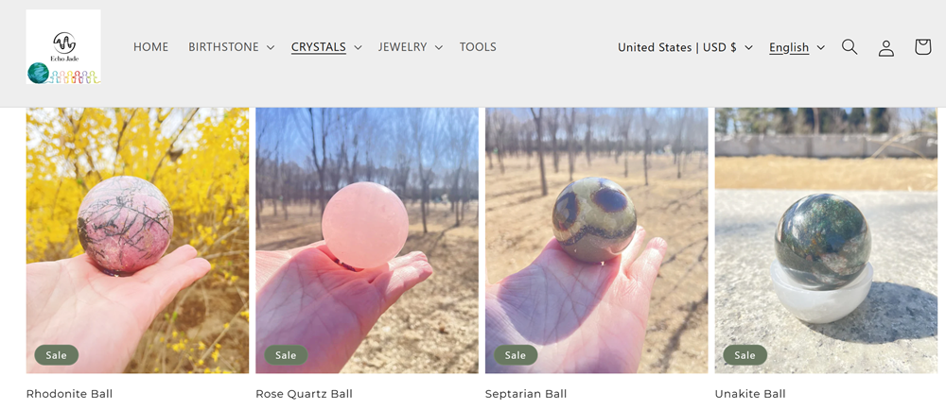Open the Rose Quartz Ball link
This screenshot has width=946, height=410.
pos(304,394)
